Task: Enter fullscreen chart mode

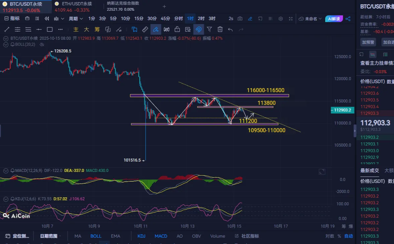Action: (291, 19)
